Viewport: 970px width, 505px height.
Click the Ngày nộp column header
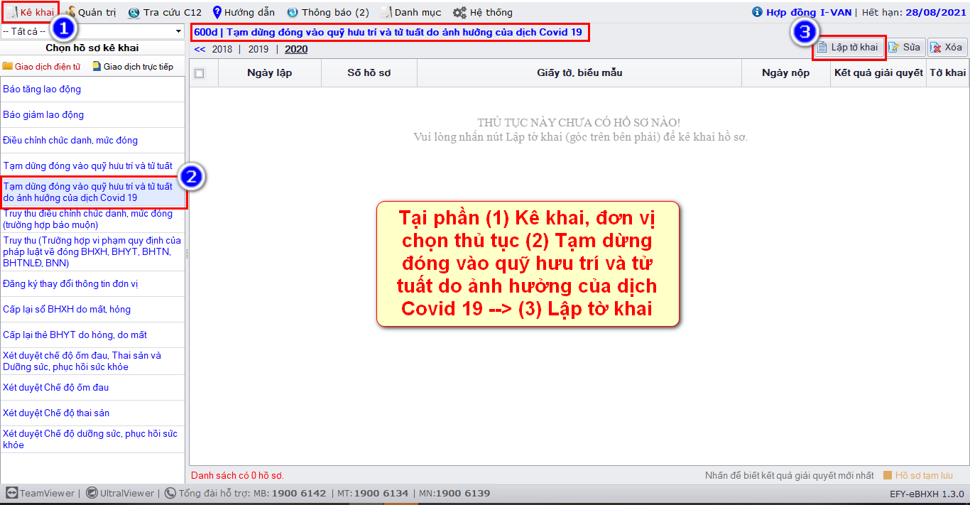(x=786, y=73)
